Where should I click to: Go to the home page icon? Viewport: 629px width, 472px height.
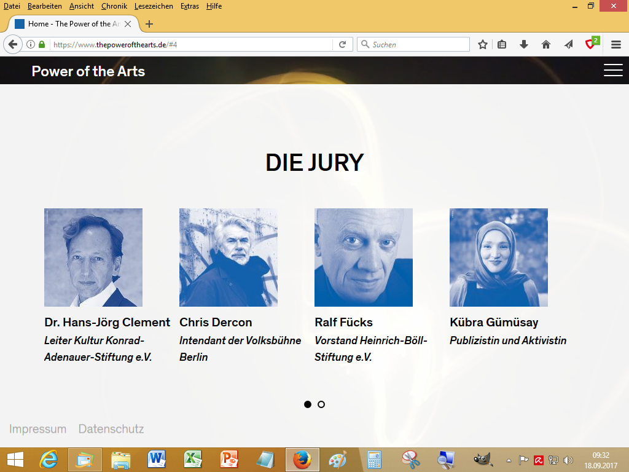pyautogui.click(x=545, y=44)
